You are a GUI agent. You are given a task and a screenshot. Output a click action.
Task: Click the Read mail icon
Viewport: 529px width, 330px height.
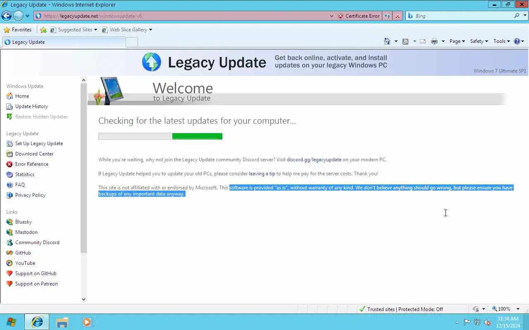click(x=423, y=41)
